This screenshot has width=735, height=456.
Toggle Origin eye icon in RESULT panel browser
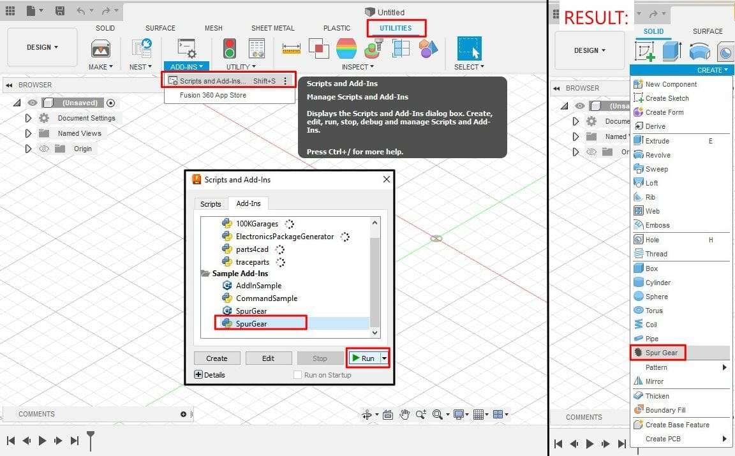591,152
